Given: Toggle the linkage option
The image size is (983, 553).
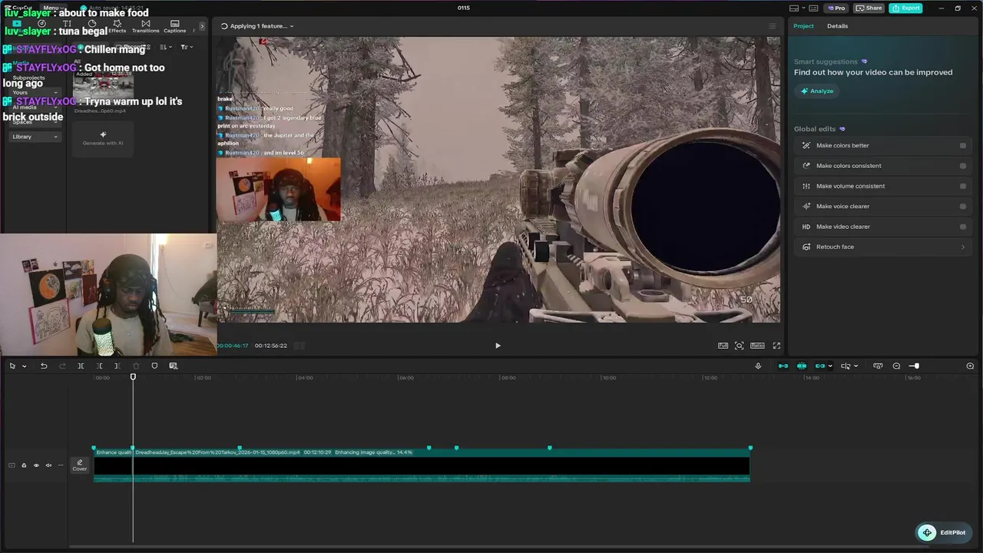Looking at the screenshot, I should (819, 366).
